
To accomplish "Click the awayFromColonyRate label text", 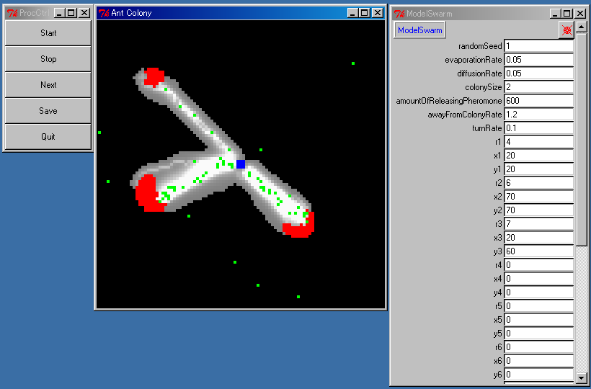I will click(x=465, y=115).
